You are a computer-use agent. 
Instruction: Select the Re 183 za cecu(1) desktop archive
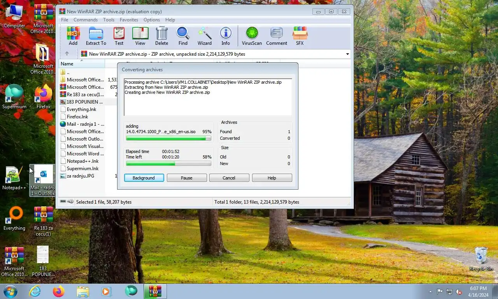pos(43,221)
